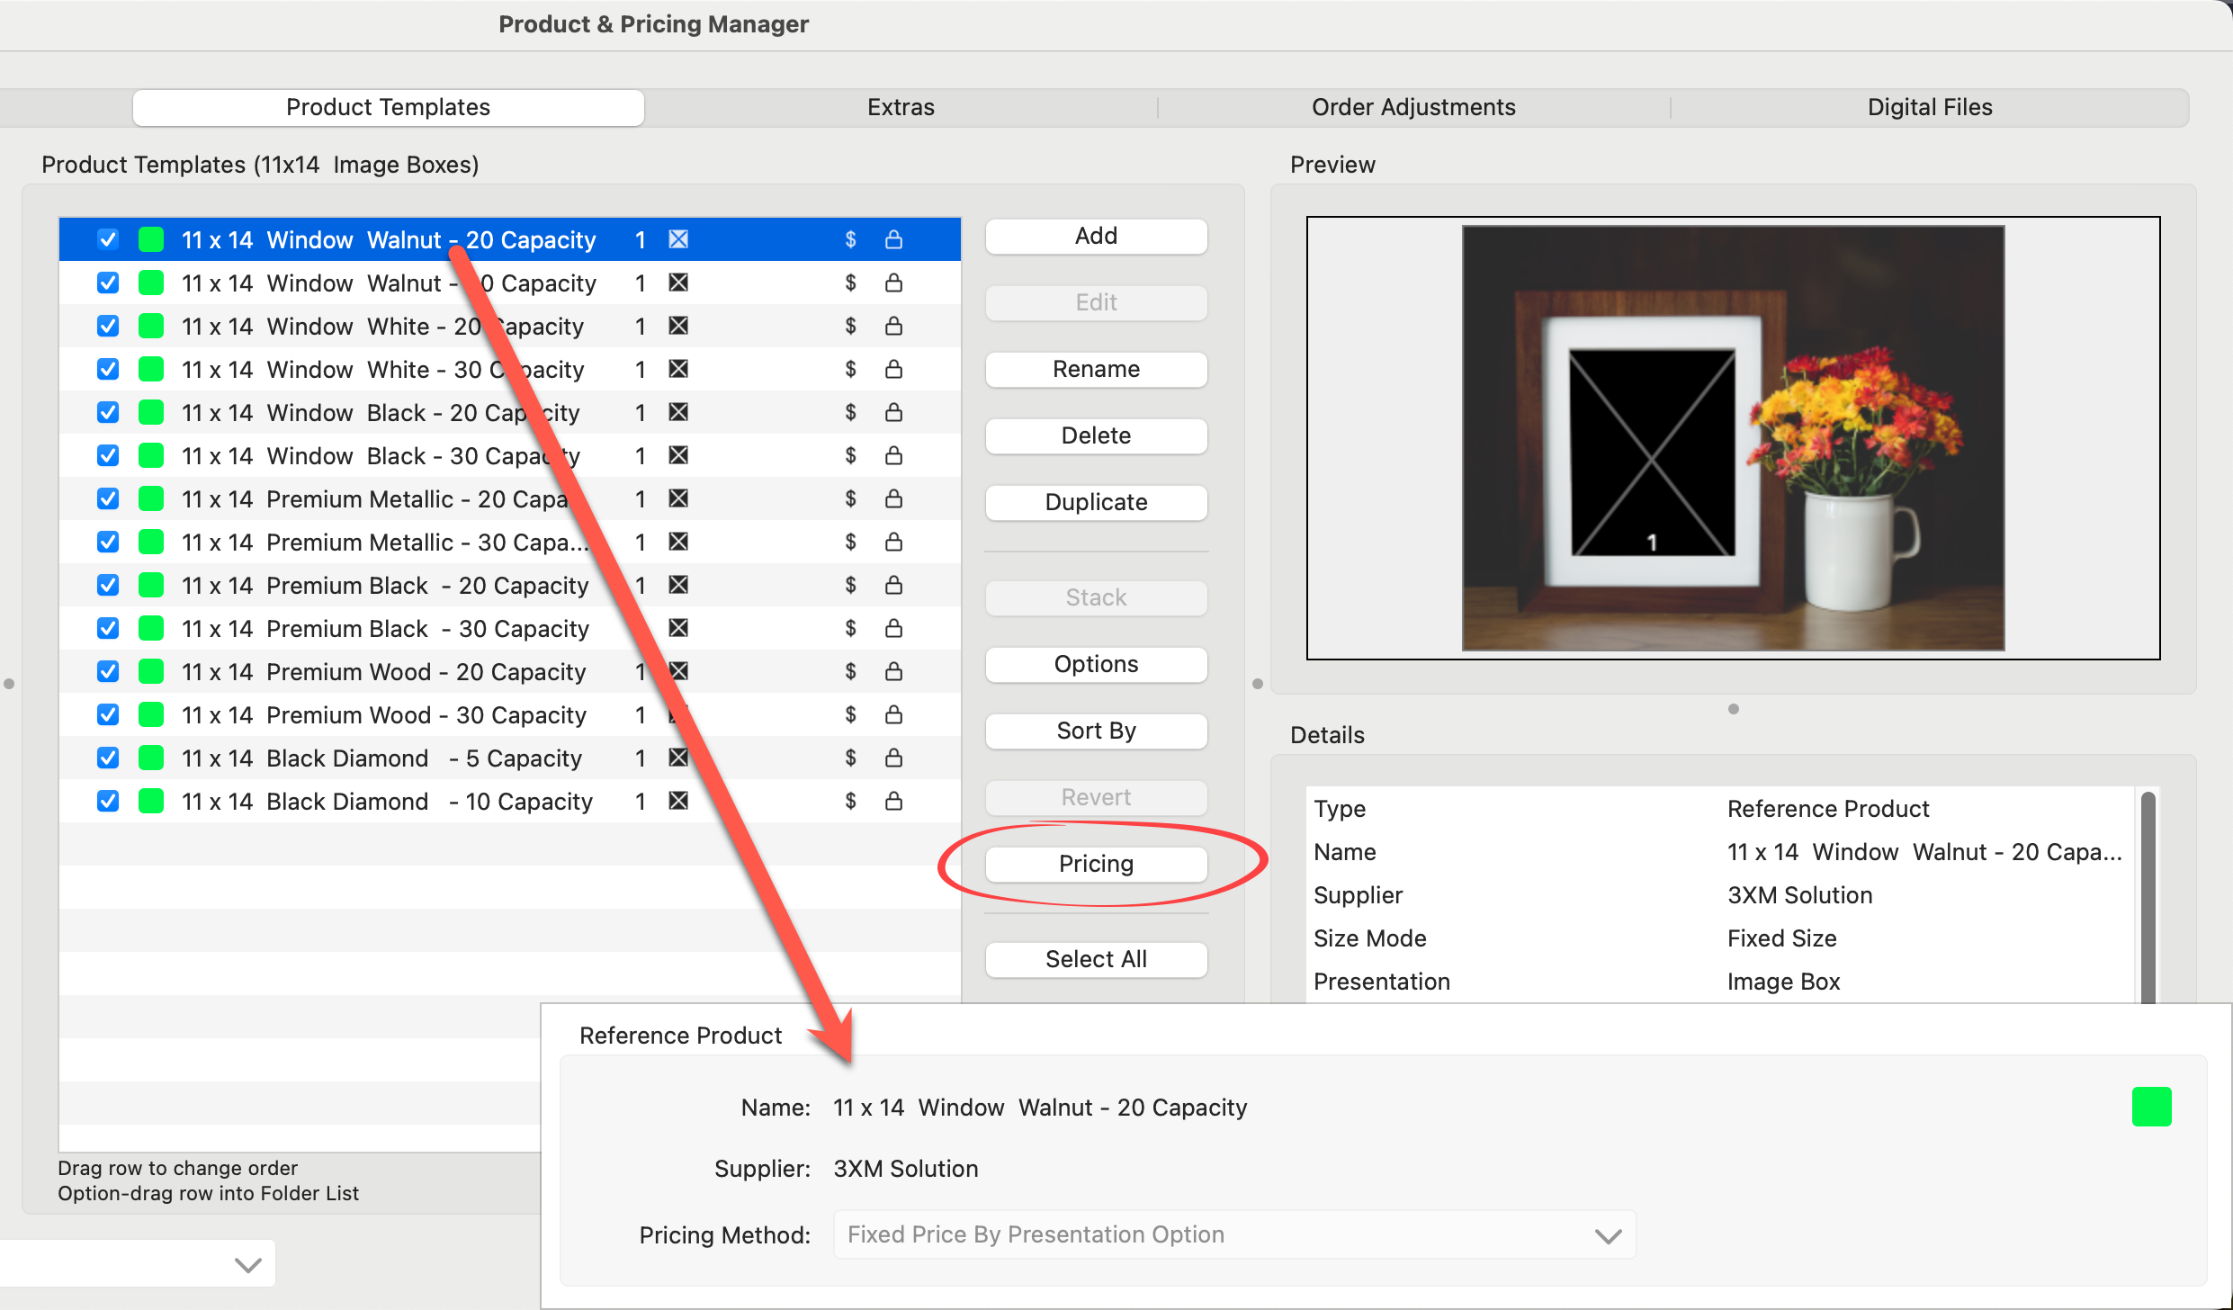This screenshot has height=1310, width=2233.
Task: Click dollar icon on selected Window Walnut row
Action: (850, 239)
